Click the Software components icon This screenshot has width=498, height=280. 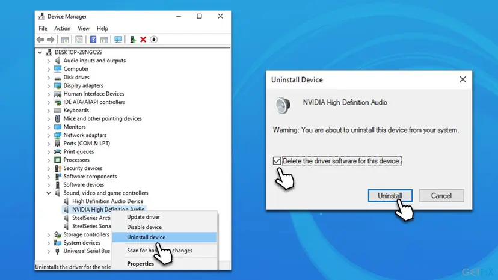tap(58, 177)
